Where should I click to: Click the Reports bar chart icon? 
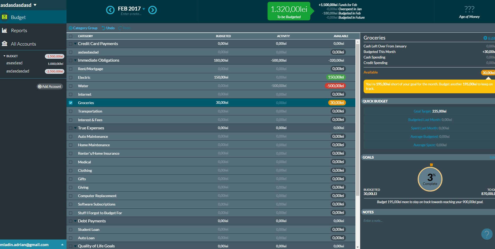4,31
